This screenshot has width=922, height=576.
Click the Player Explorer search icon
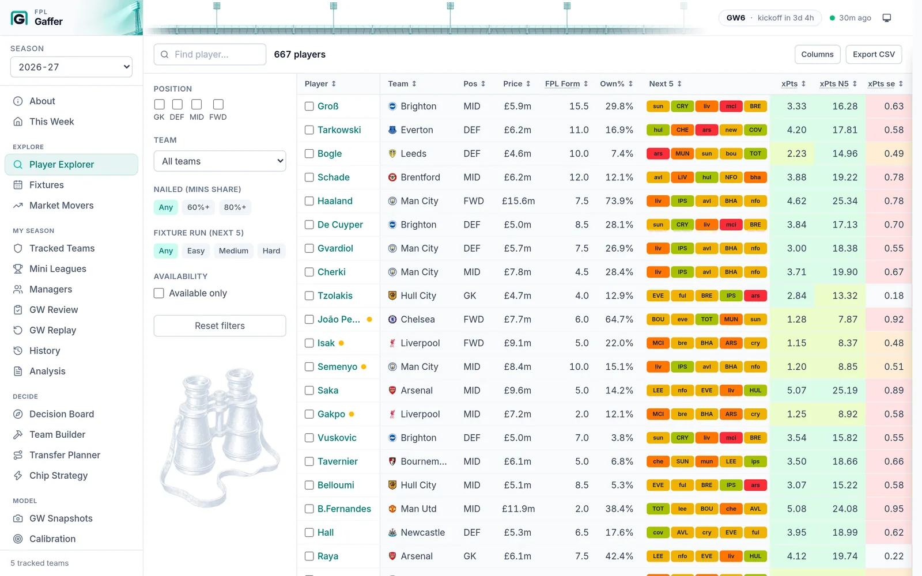click(18, 165)
